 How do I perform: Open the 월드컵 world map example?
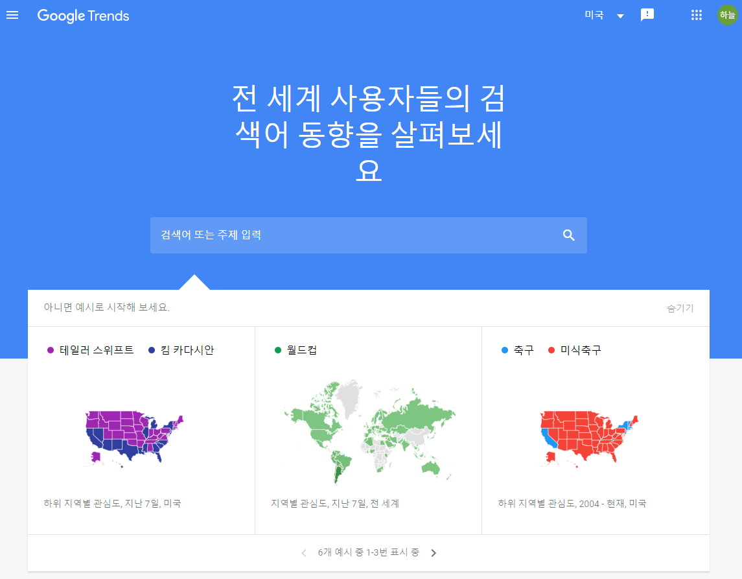click(x=368, y=431)
